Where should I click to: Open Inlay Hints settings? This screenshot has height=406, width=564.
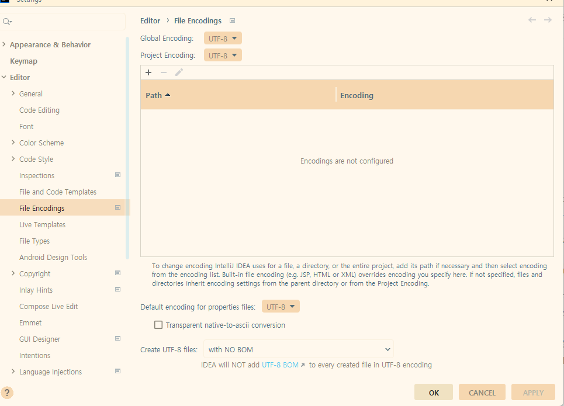[36, 290]
